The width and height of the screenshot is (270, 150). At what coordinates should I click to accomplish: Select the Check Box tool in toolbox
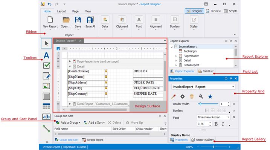[46, 66]
